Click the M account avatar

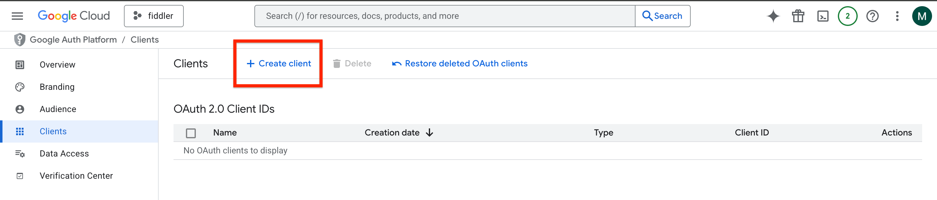point(922,16)
